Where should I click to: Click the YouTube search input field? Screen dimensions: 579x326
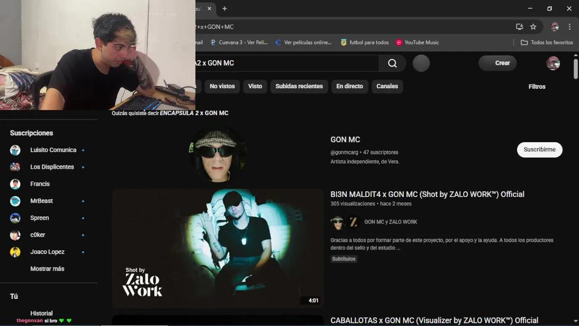[287, 63]
